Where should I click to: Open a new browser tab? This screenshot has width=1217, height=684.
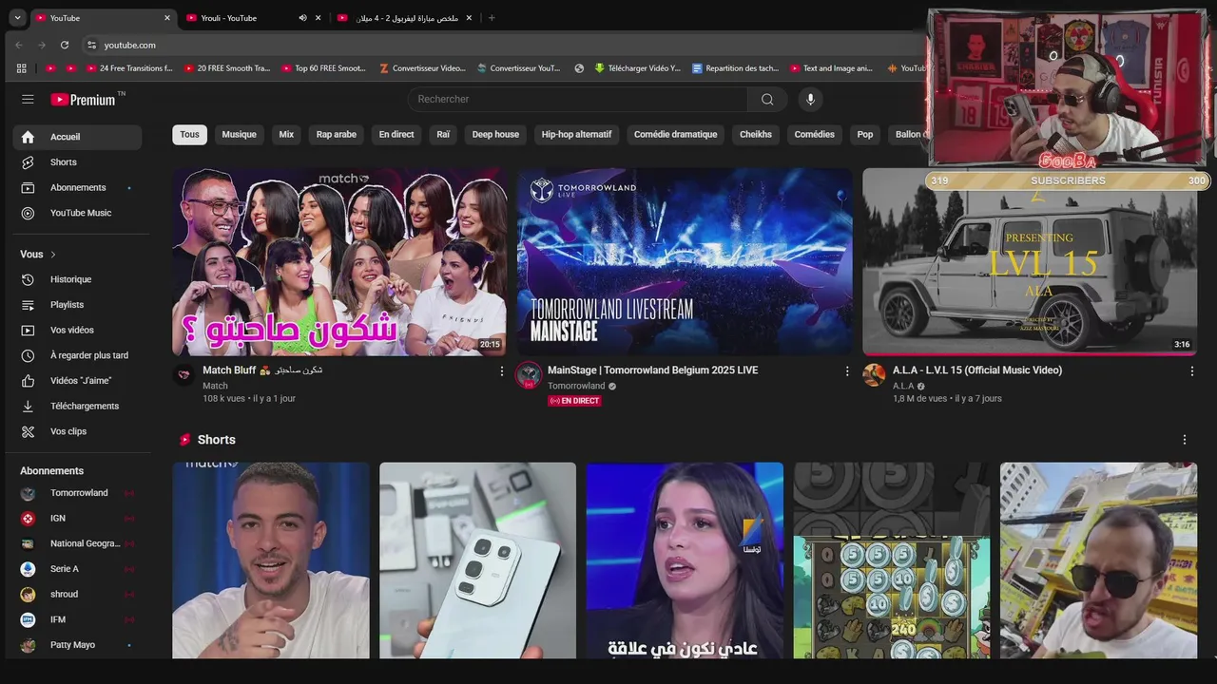492,18
